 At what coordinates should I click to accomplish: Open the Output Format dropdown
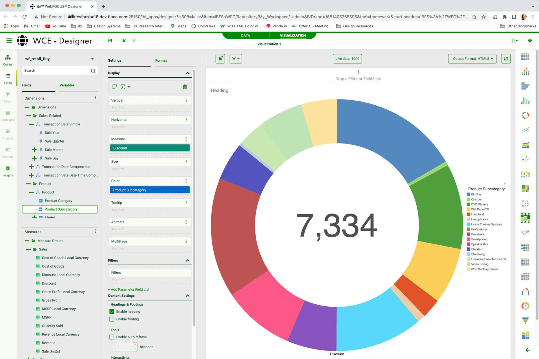(x=472, y=59)
